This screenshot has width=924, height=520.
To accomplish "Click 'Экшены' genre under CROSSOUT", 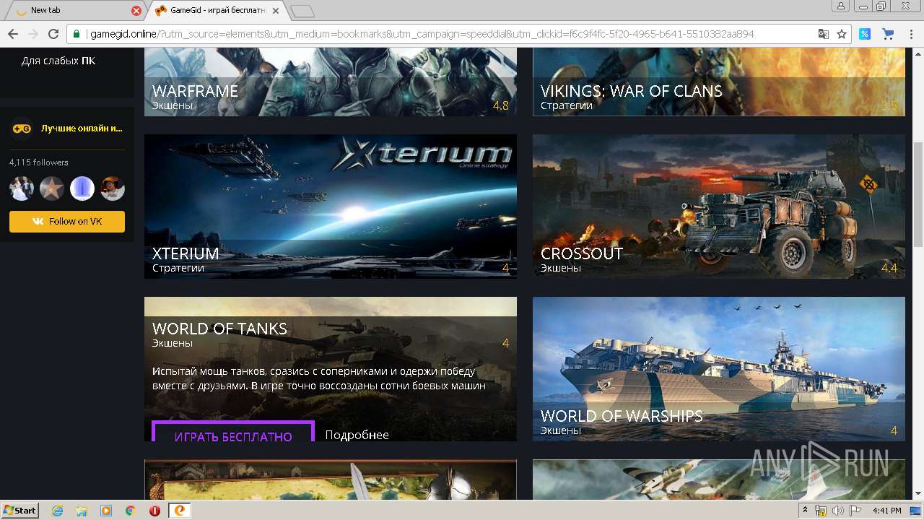I will (x=561, y=268).
